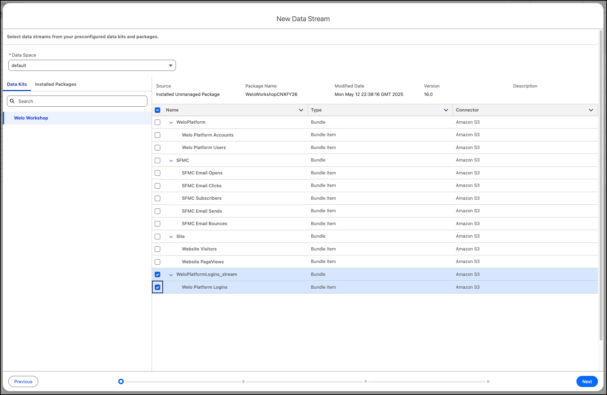The height and width of the screenshot is (395, 607).
Task: Open the Name column sort menu
Action: 301,110
